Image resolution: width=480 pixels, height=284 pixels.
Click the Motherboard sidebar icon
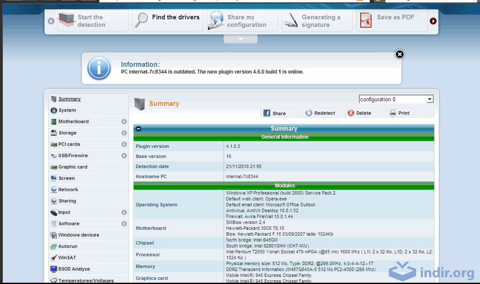(54, 121)
